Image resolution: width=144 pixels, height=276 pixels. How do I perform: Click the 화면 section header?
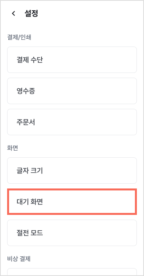click(x=13, y=148)
